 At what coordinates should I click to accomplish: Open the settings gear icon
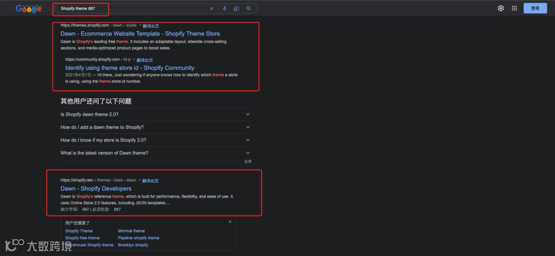(501, 8)
